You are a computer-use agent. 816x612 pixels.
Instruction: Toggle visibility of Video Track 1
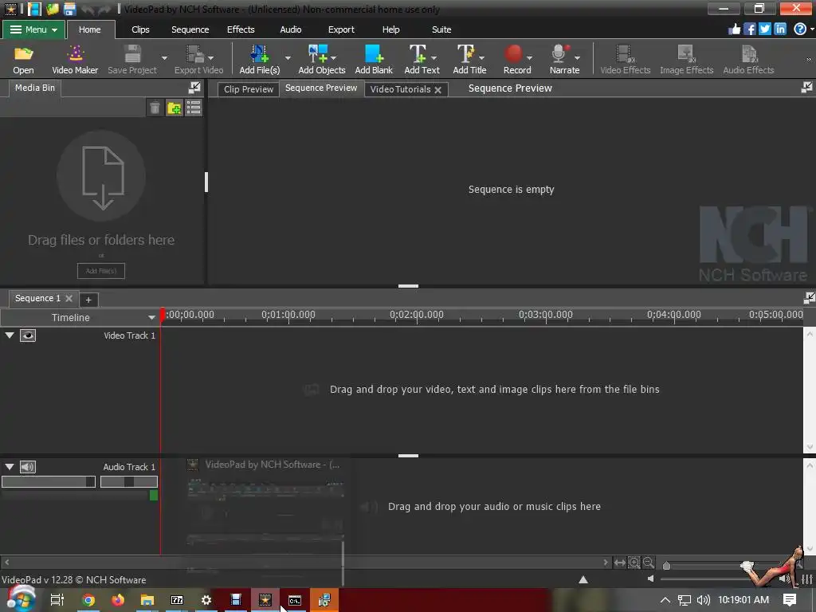[x=28, y=335]
